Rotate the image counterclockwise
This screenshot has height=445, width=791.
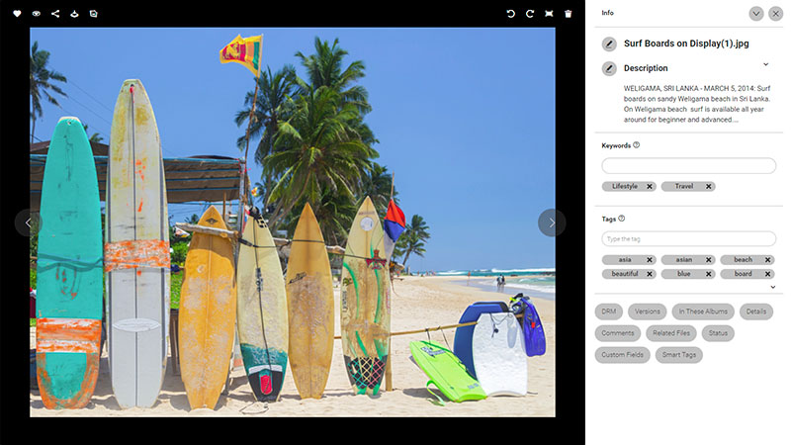pyautogui.click(x=510, y=14)
